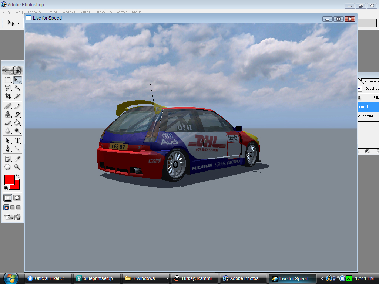Open adjustment layer menu in Layers panel
379x284 pixels.
tap(368, 151)
